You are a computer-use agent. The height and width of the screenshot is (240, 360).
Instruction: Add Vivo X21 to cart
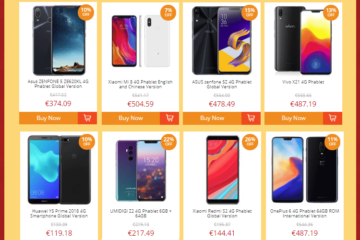[x=333, y=118]
